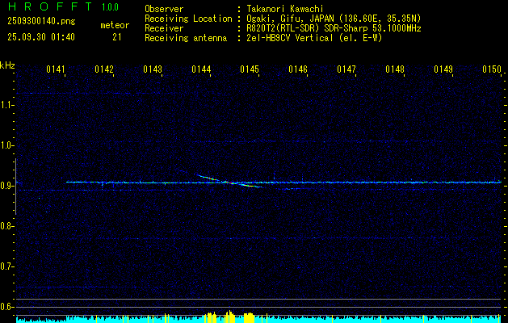Click the Receiver field label
Viewport: 508px width, 323px height.
click(x=164, y=28)
